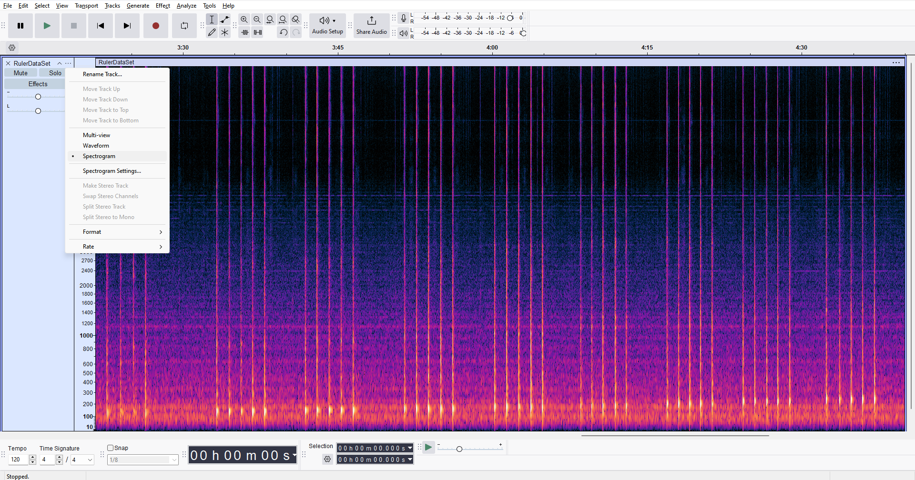
Task: Click the 4:00 mark on the timeline
Action: (x=492, y=48)
